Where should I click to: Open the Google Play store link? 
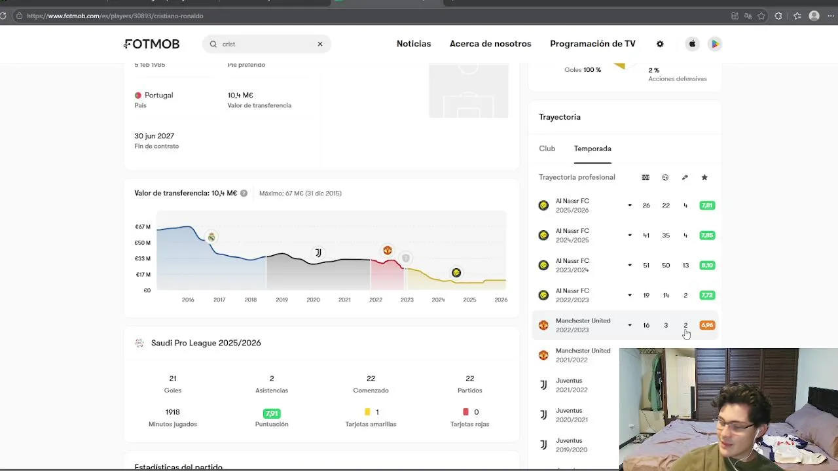coord(715,44)
